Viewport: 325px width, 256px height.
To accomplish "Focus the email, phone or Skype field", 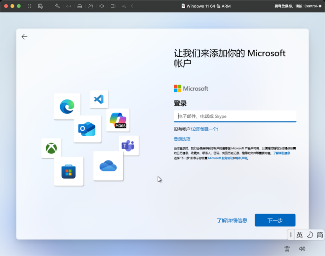I will [x=235, y=116].
